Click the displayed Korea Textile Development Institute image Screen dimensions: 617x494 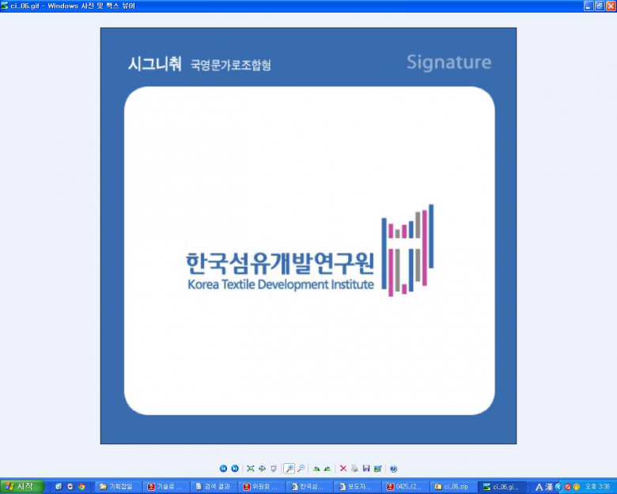(308, 236)
